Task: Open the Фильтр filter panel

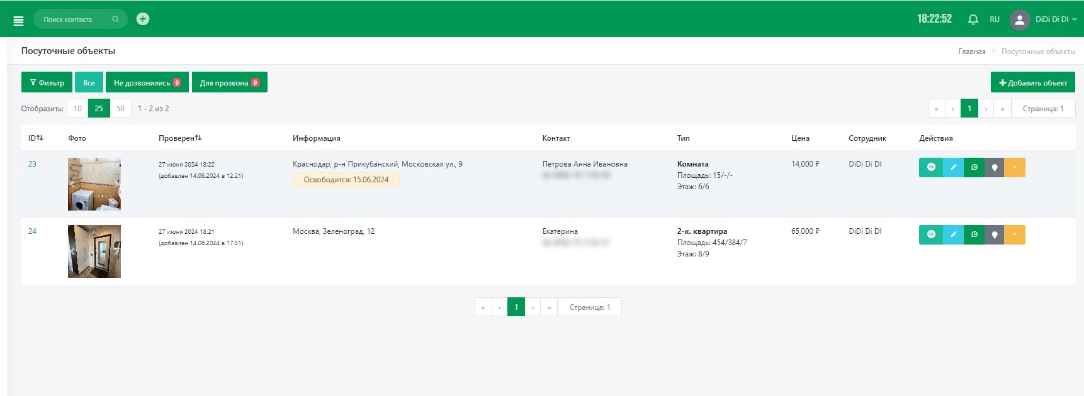Action: coord(47,82)
